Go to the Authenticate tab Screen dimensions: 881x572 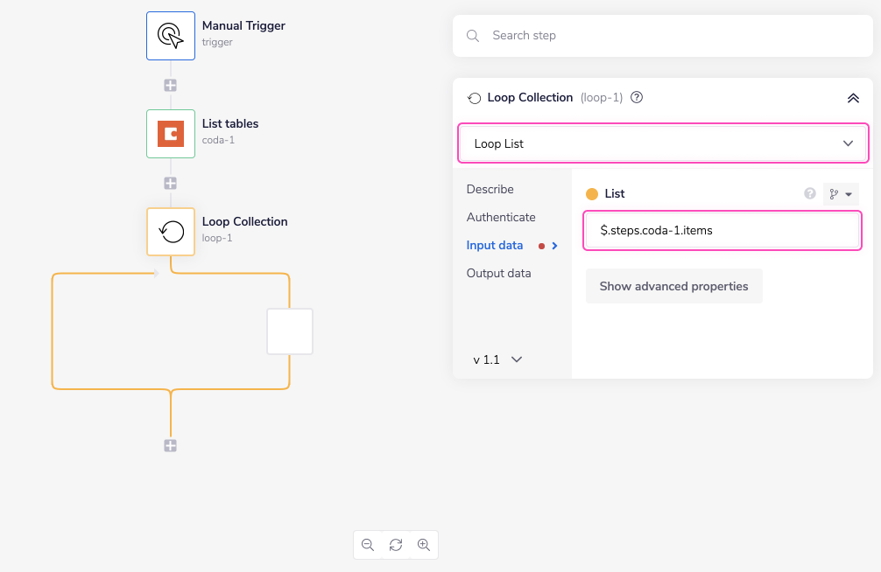tap(501, 217)
